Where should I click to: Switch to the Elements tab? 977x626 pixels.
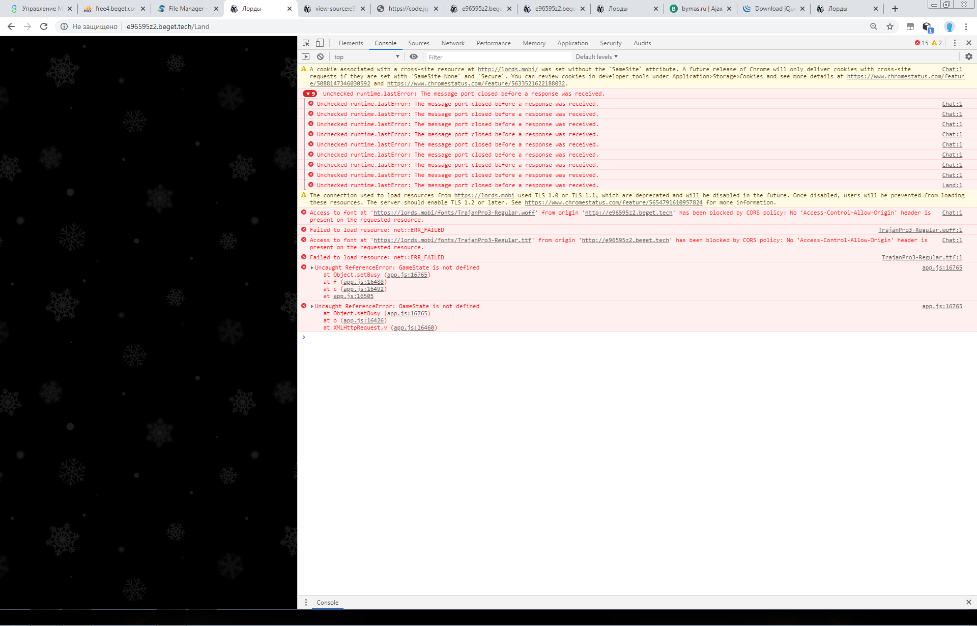[x=351, y=43]
